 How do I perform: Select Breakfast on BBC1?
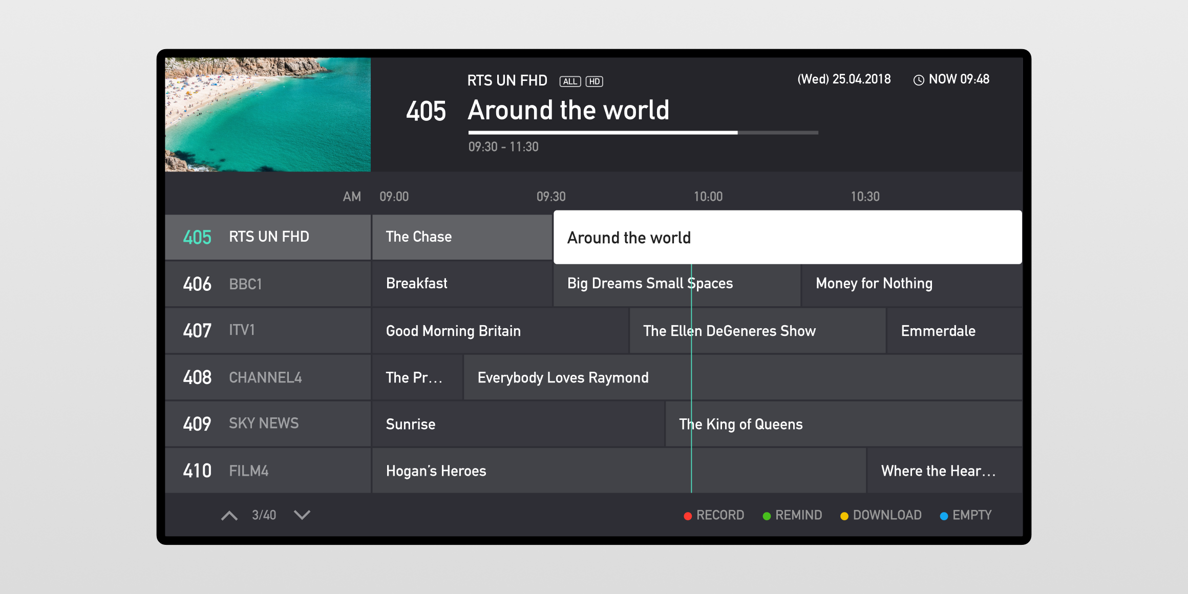461,284
